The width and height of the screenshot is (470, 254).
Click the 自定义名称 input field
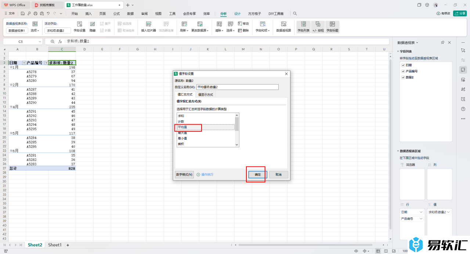[238, 87]
